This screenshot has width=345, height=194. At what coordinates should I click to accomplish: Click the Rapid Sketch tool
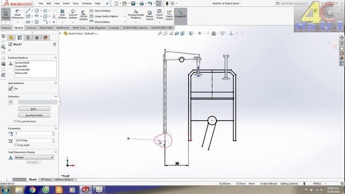click(x=169, y=16)
